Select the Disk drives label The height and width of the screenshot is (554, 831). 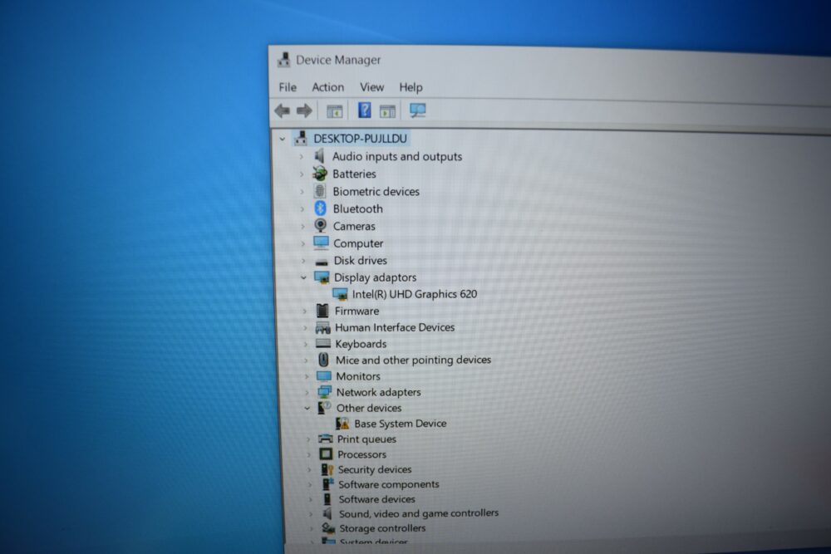(x=361, y=261)
